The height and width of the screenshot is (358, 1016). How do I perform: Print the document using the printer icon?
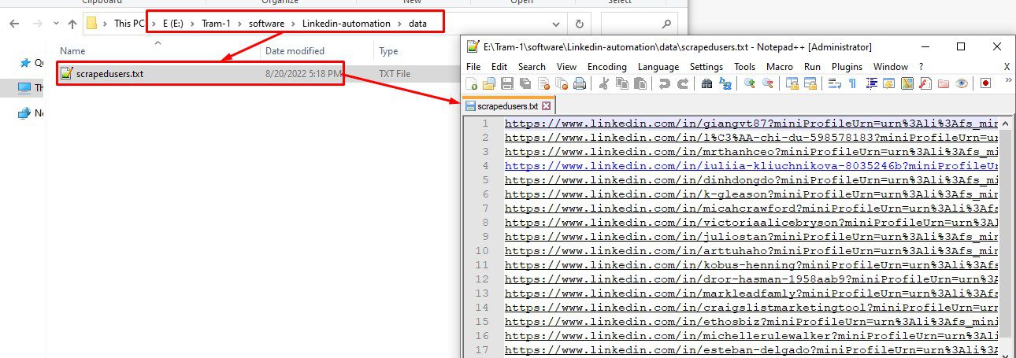coord(580,83)
